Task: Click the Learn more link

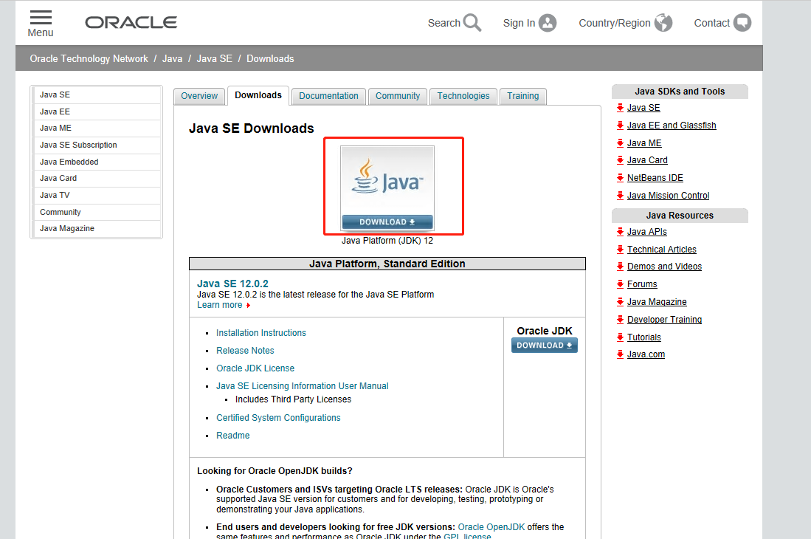Action: point(220,305)
